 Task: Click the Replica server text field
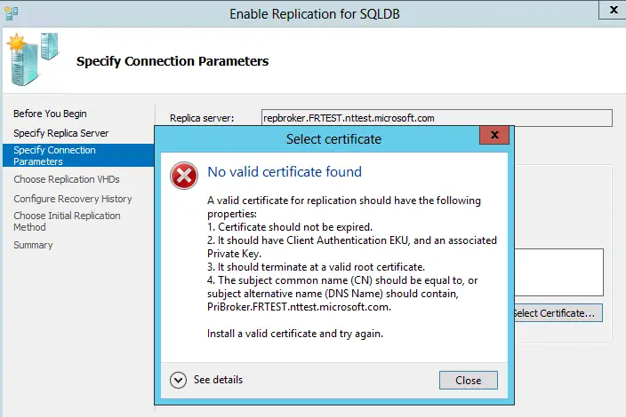tap(437, 118)
